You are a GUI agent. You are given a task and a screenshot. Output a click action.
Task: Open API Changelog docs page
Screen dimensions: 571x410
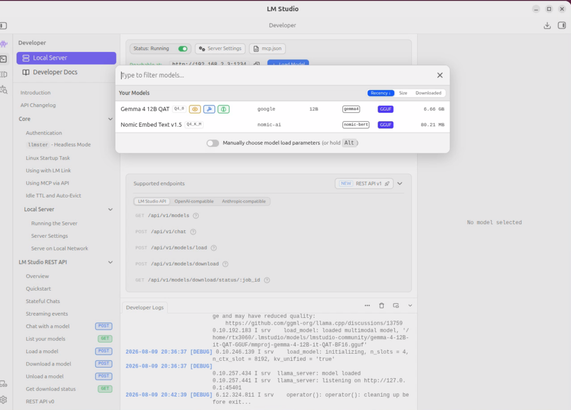click(38, 105)
